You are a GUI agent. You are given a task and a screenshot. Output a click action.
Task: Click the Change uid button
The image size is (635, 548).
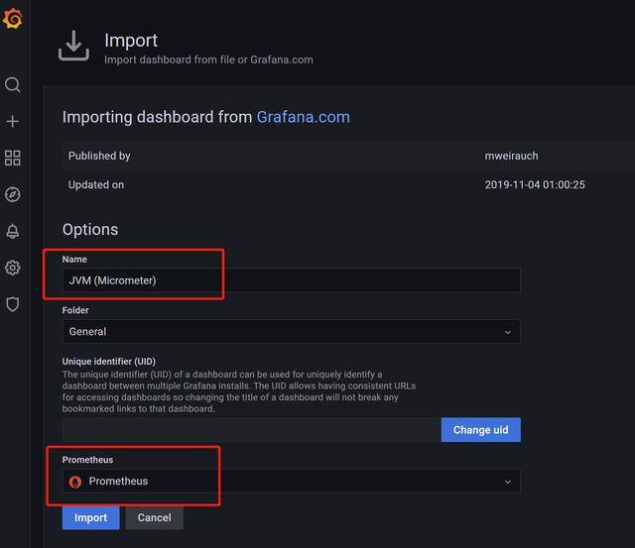click(x=480, y=430)
